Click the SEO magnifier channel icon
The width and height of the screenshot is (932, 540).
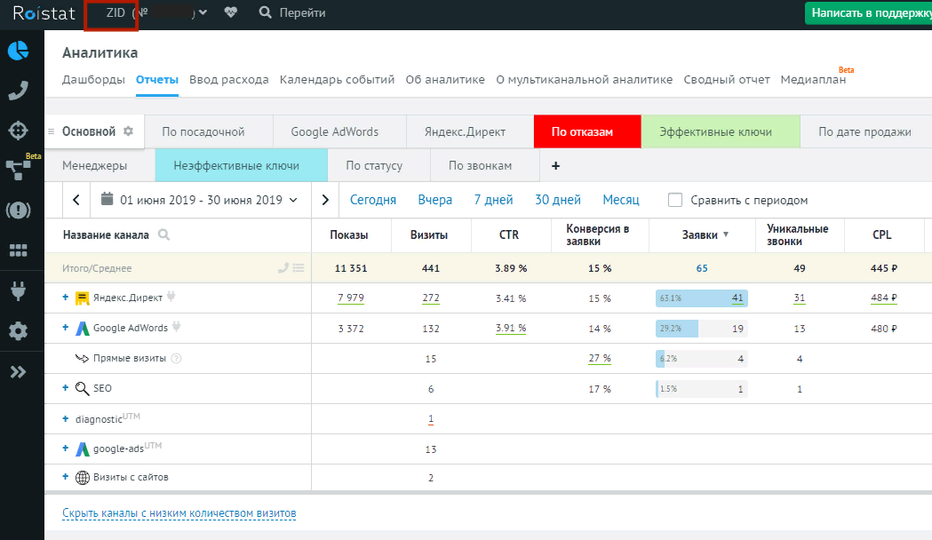point(82,389)
